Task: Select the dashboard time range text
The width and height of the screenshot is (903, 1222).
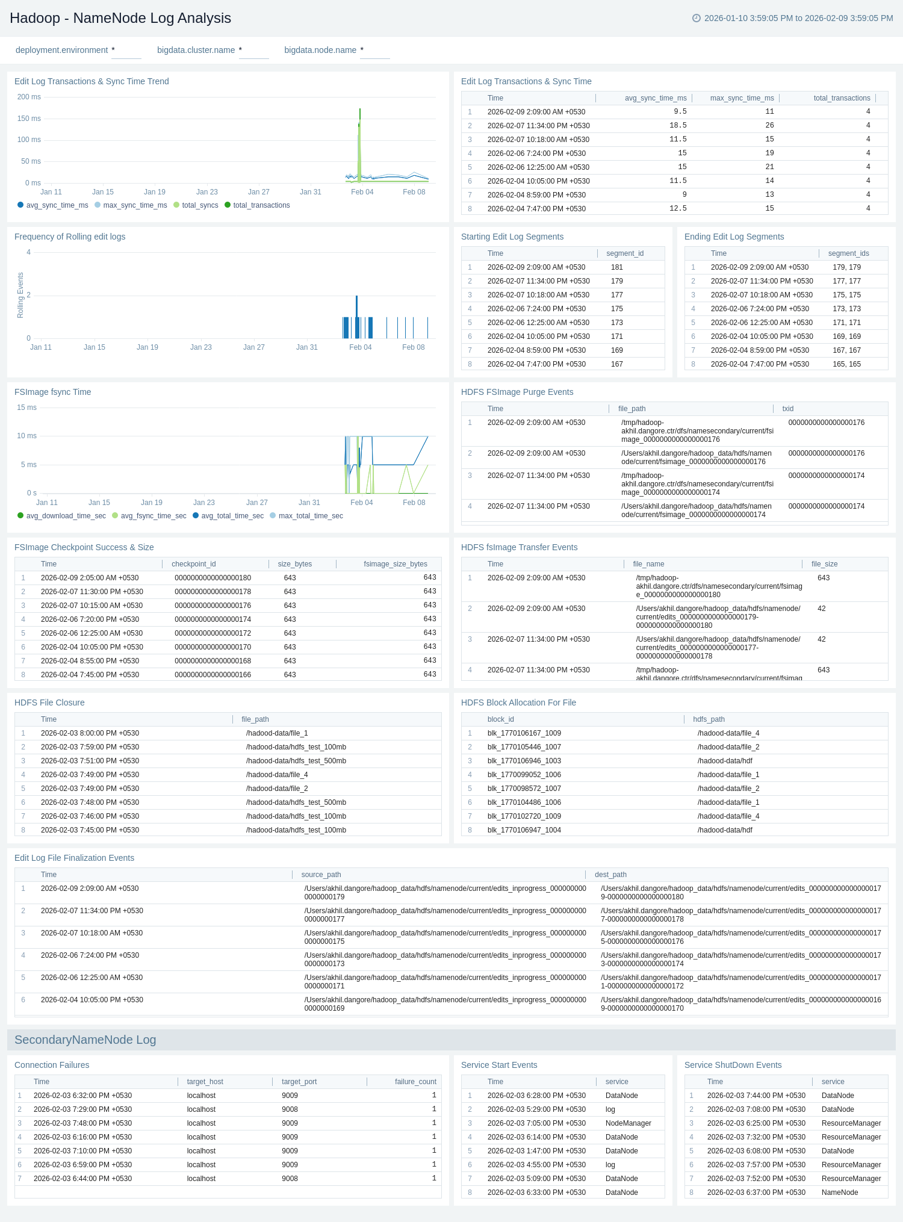Action: [x=798, y=18]
